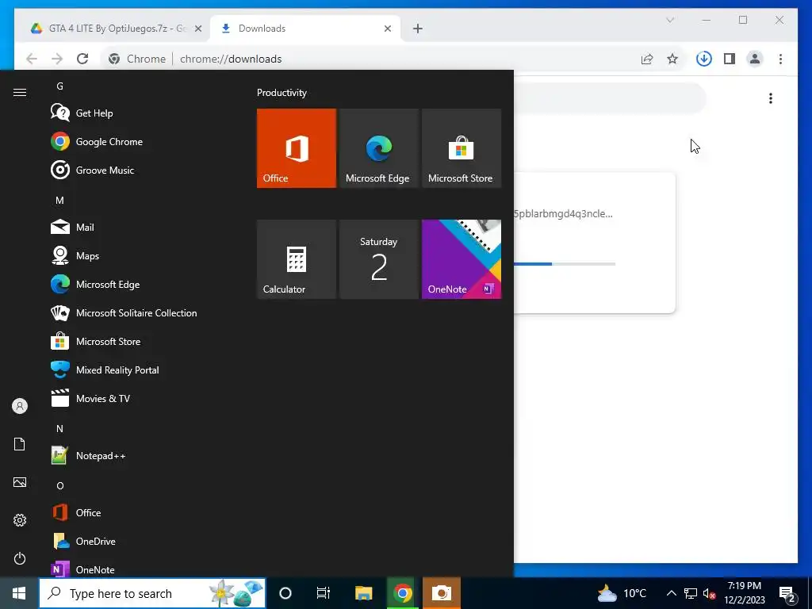The height and width of the screenshot is (609, 812).
Task: Close the GTA 4 LITE tab
Action: point(197,29)
